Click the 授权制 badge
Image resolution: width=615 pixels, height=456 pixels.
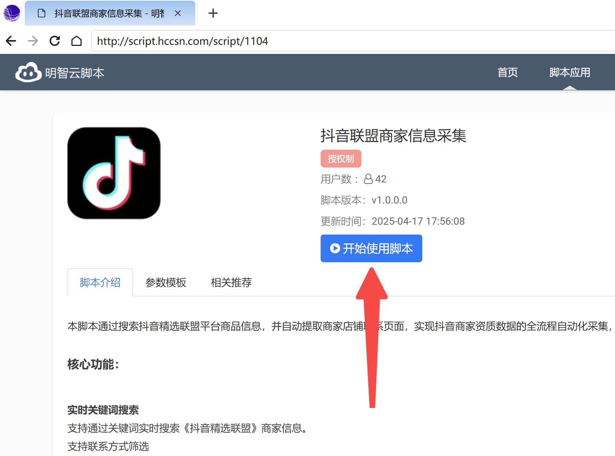coord(341,159)
